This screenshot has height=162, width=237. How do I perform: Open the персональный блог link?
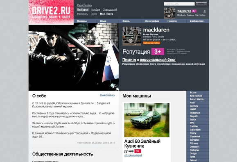158,59
